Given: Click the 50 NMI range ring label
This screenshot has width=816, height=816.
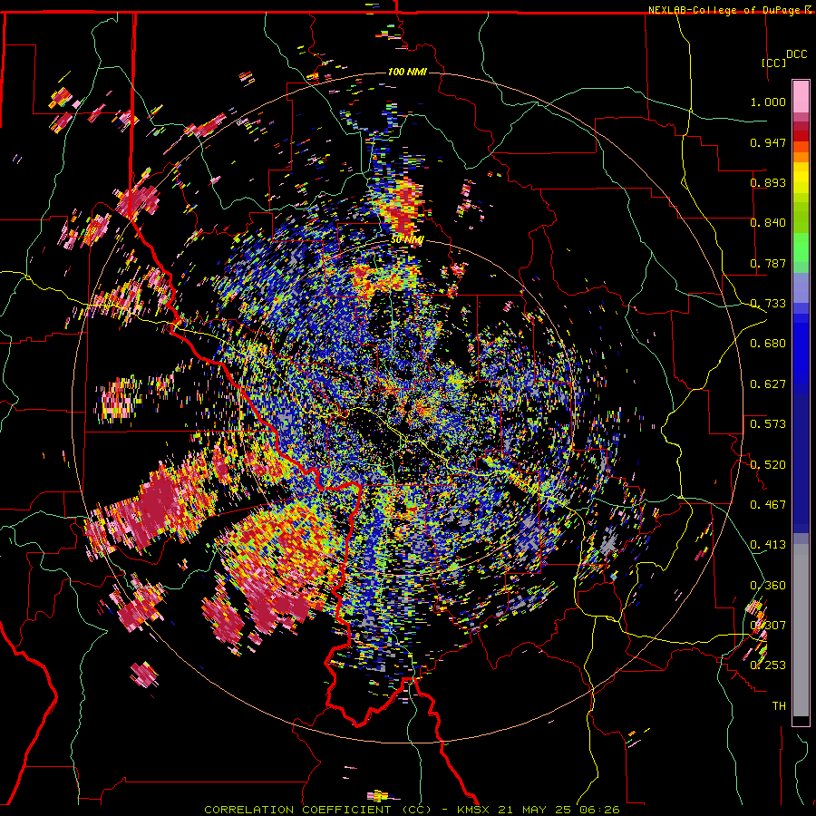Looking at the screenshot, I should click(x=407, y=240).
